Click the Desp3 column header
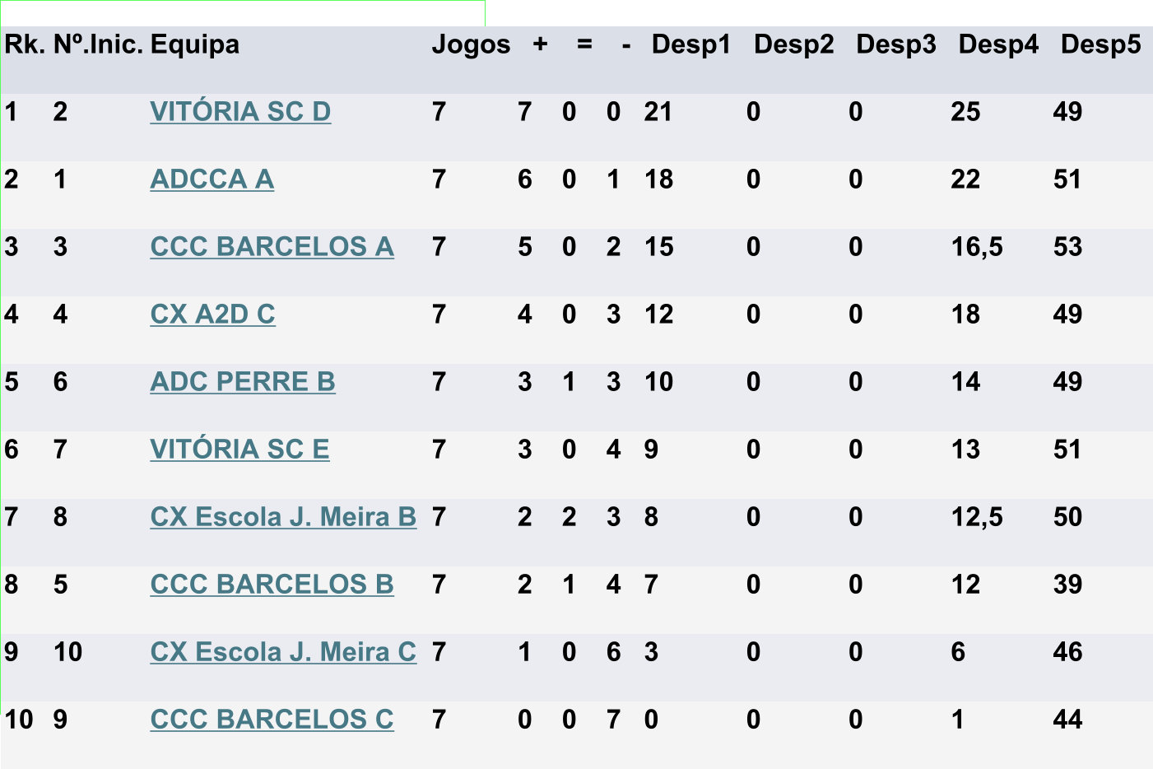Viewport: 1153px width, 769px height. pyautogui.click(x=895, y=44)
